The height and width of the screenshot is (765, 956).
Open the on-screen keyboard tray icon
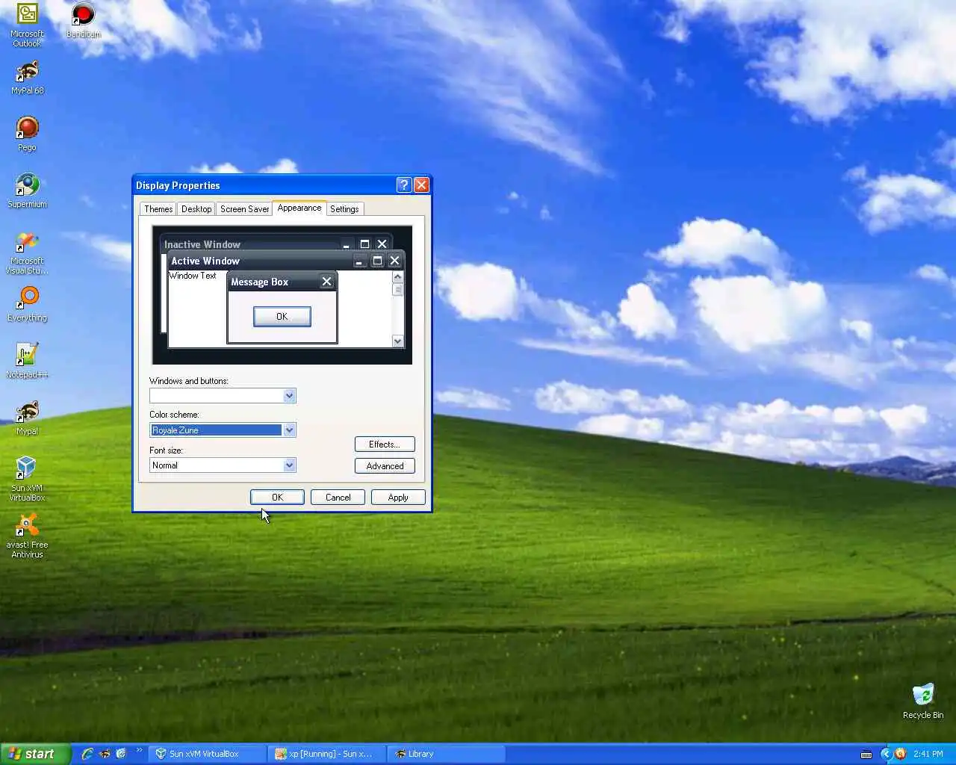[866, 754]
